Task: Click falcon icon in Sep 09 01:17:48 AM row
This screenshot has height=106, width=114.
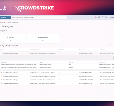Action: click(x=1, y=53)
